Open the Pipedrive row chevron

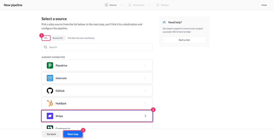145,65
